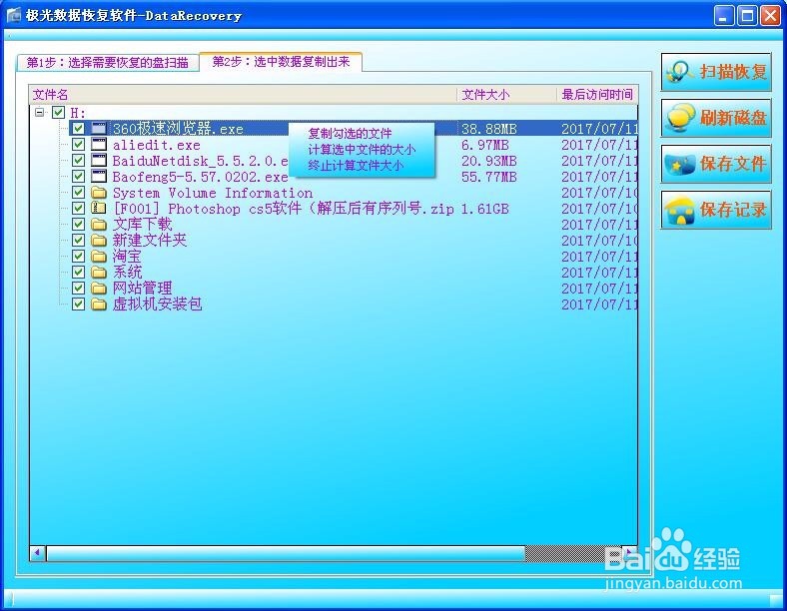Uncheck the 文库下载 folder checkbox
The width and height of the screenshot is (787, 611).
pos(78,225)
